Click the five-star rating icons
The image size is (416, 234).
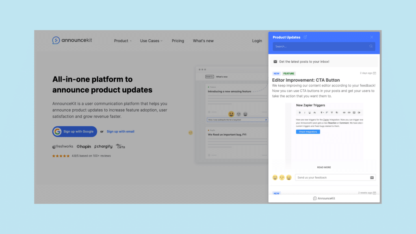click(x=61, y=156)
